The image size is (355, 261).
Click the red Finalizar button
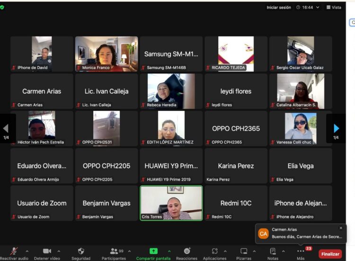click(x=330, y=254)
